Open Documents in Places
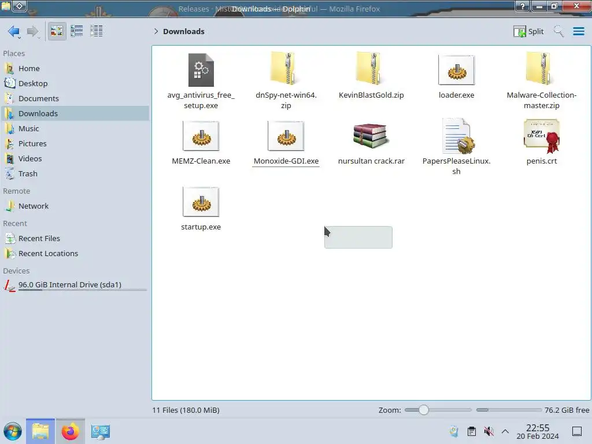The image size is (592, 444). coord(75,98)
